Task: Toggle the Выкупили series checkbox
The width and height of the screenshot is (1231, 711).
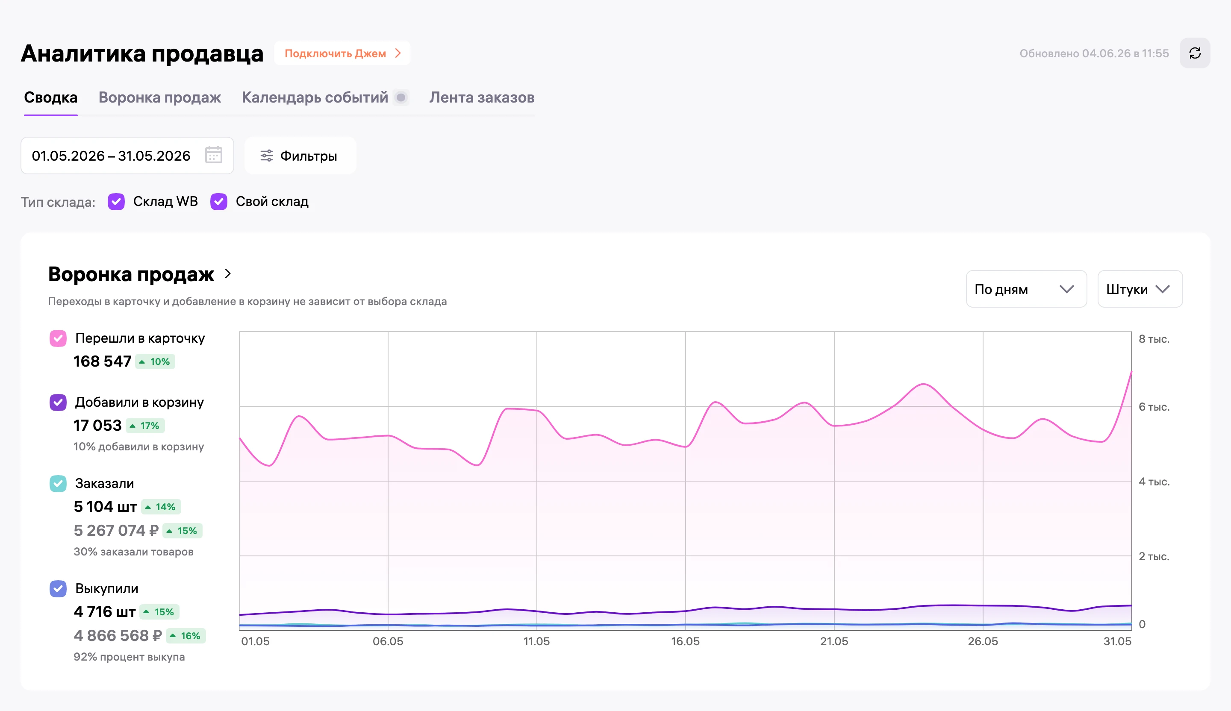Action: point(58,588)
